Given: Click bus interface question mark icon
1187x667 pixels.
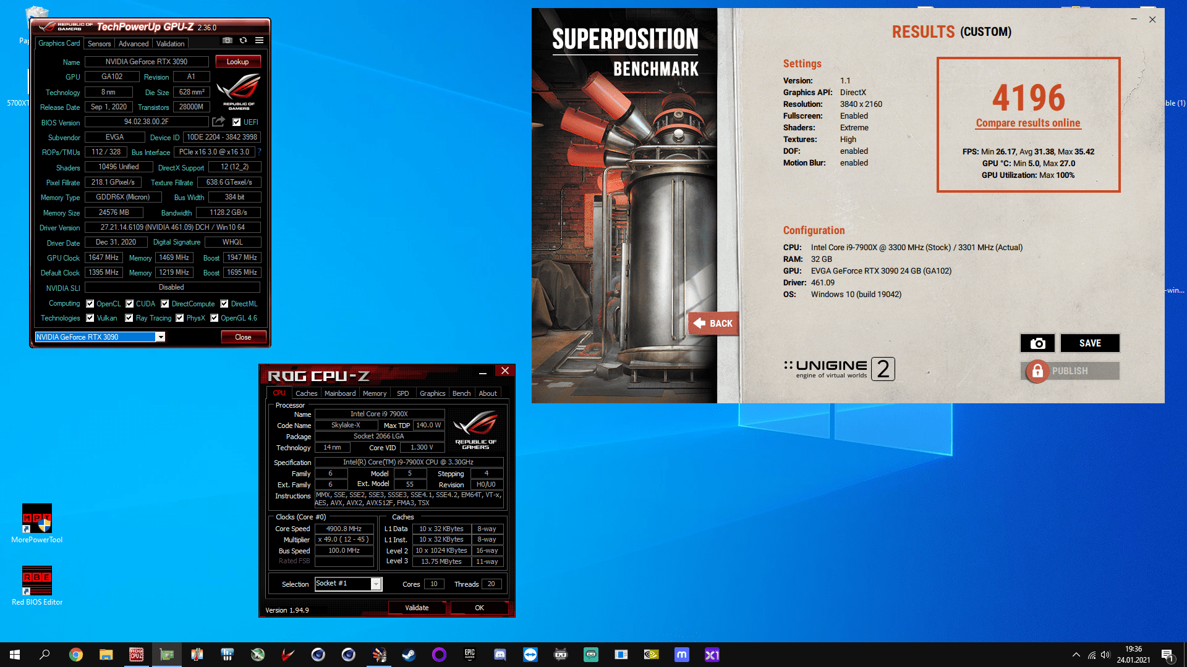Looking at the screenshot, I should [260, 151].
